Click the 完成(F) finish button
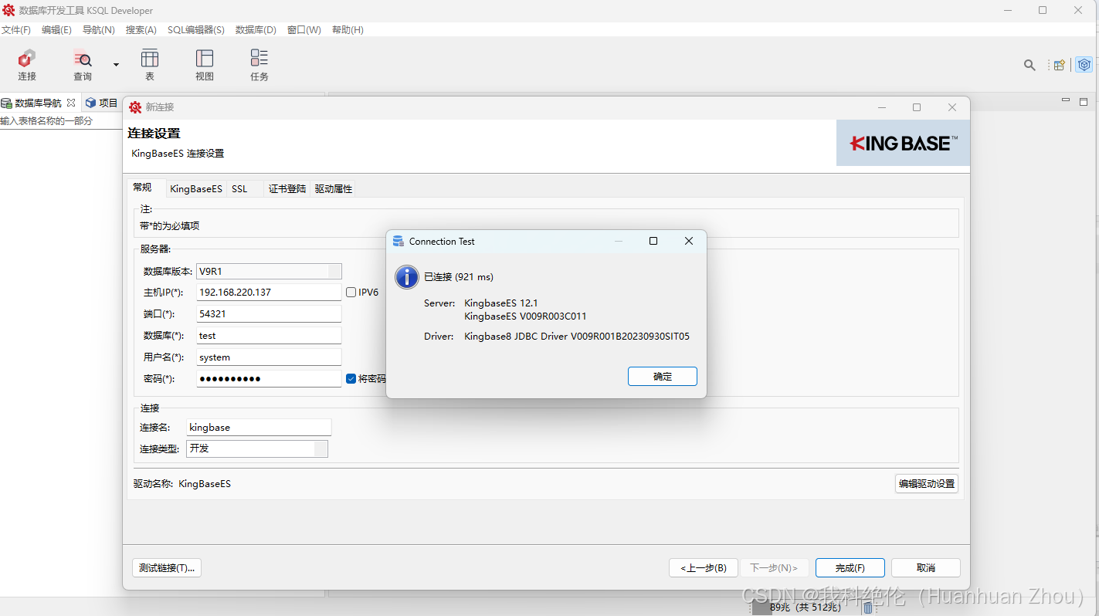 click(850, 568)
